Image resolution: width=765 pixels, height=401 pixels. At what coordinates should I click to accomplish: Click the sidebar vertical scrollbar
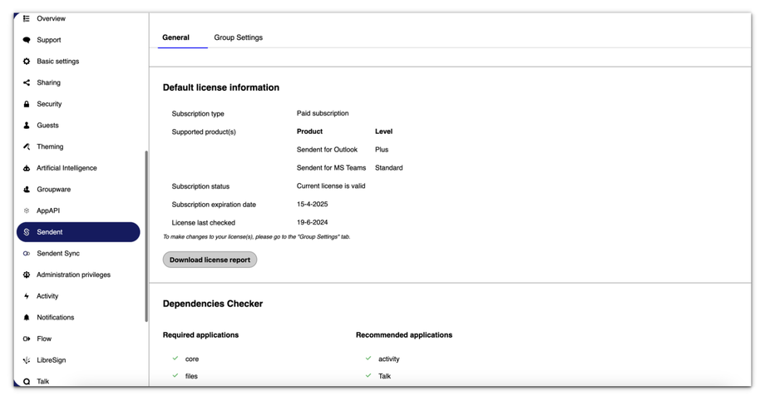[x=146, y=233]
